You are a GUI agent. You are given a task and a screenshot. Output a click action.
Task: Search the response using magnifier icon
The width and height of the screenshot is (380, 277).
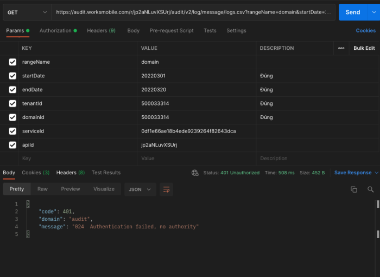(370, 189)
